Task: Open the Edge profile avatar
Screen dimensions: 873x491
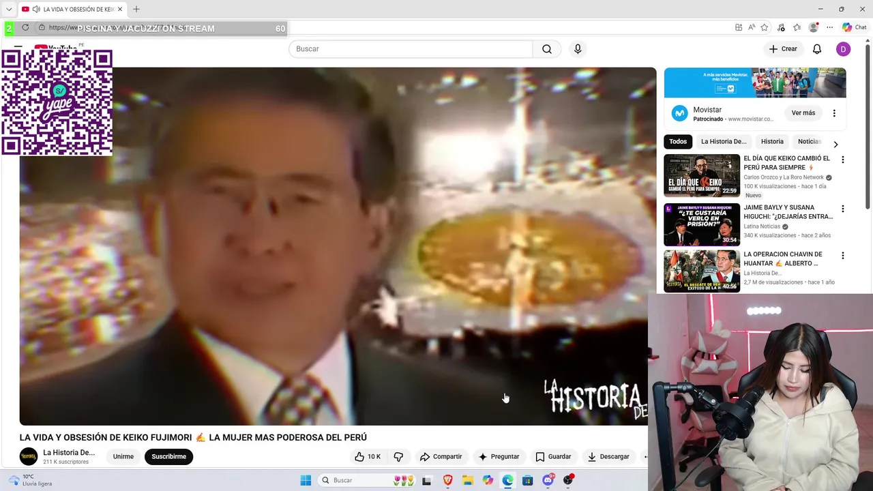Action: click(813, 27)
